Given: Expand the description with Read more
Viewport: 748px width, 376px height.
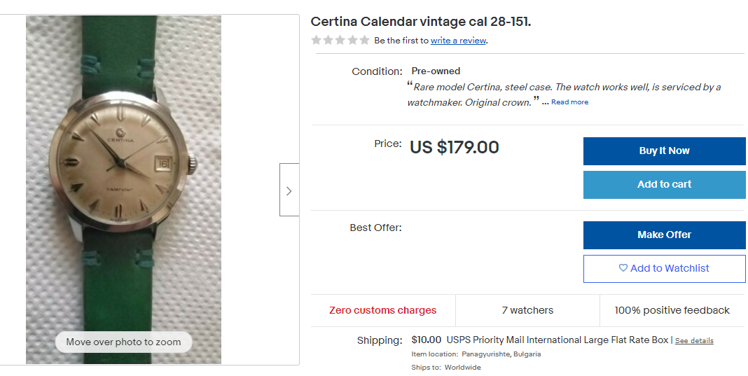Looking at the screenshot, I should click(569, 102).
